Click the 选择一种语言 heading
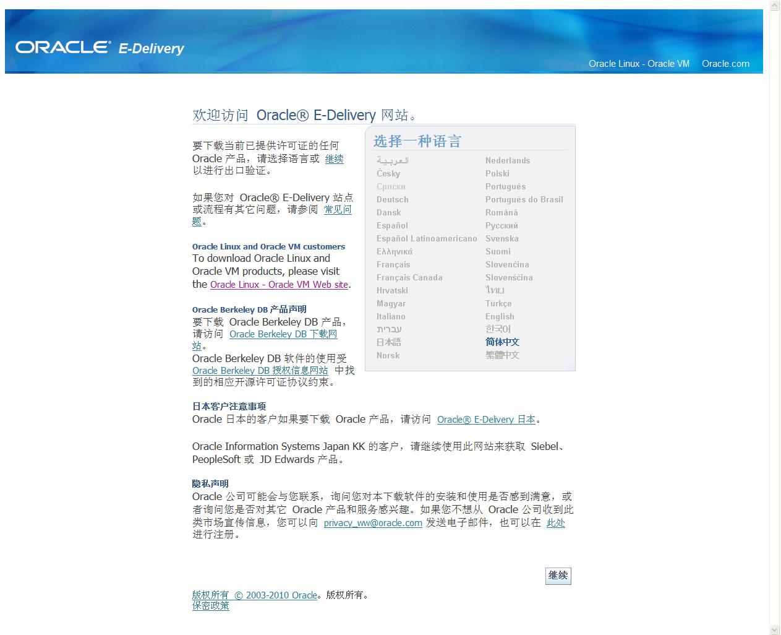The height and width of the screenshot is (635, 781). [417, 141]
